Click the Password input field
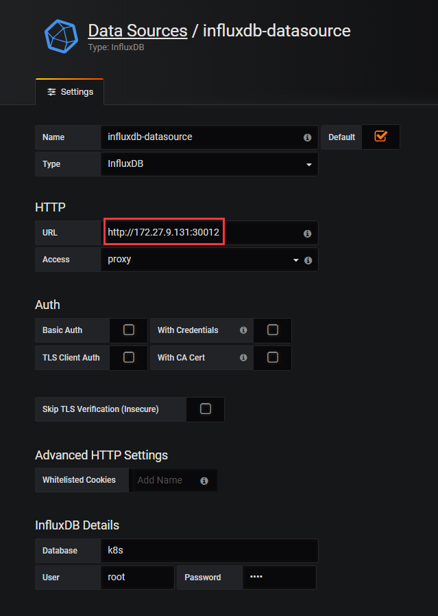 (279, 578)
